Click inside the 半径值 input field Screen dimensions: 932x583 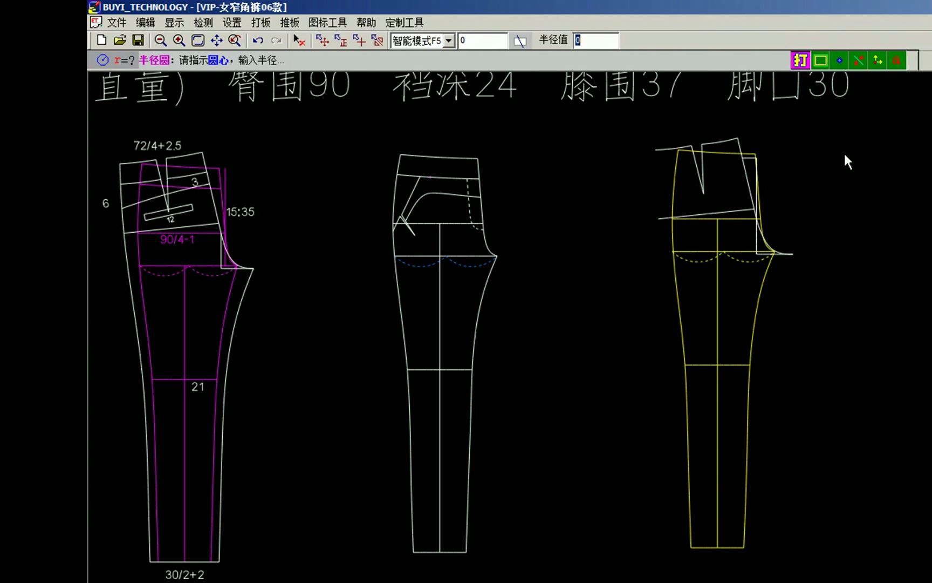click(x=596, y=40)
